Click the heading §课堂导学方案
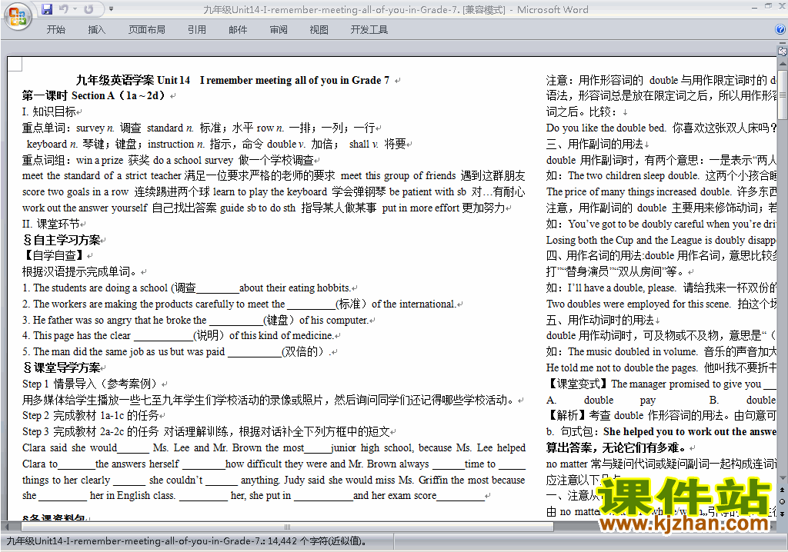The image size is (788, 552). coord(62,367)
